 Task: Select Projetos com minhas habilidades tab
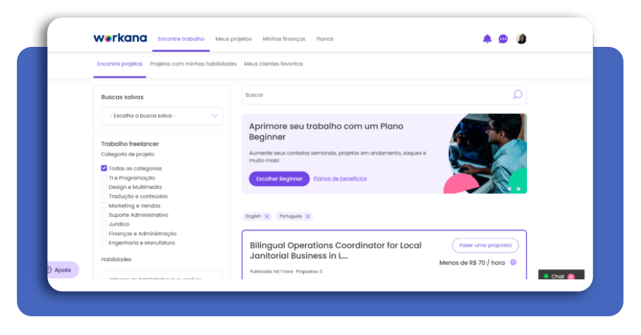193,64
